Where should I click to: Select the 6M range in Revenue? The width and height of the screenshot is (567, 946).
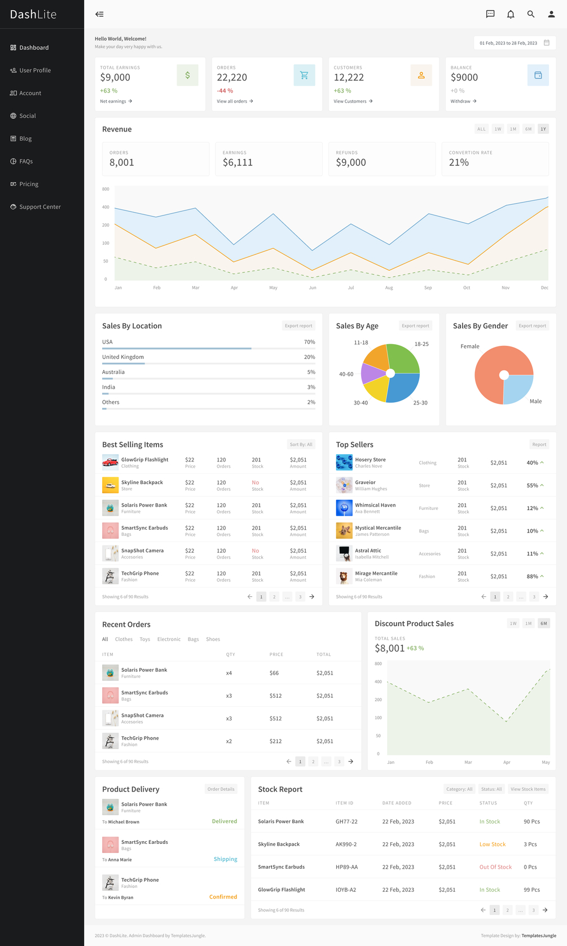pyautogui.click(x=528, y=129)
